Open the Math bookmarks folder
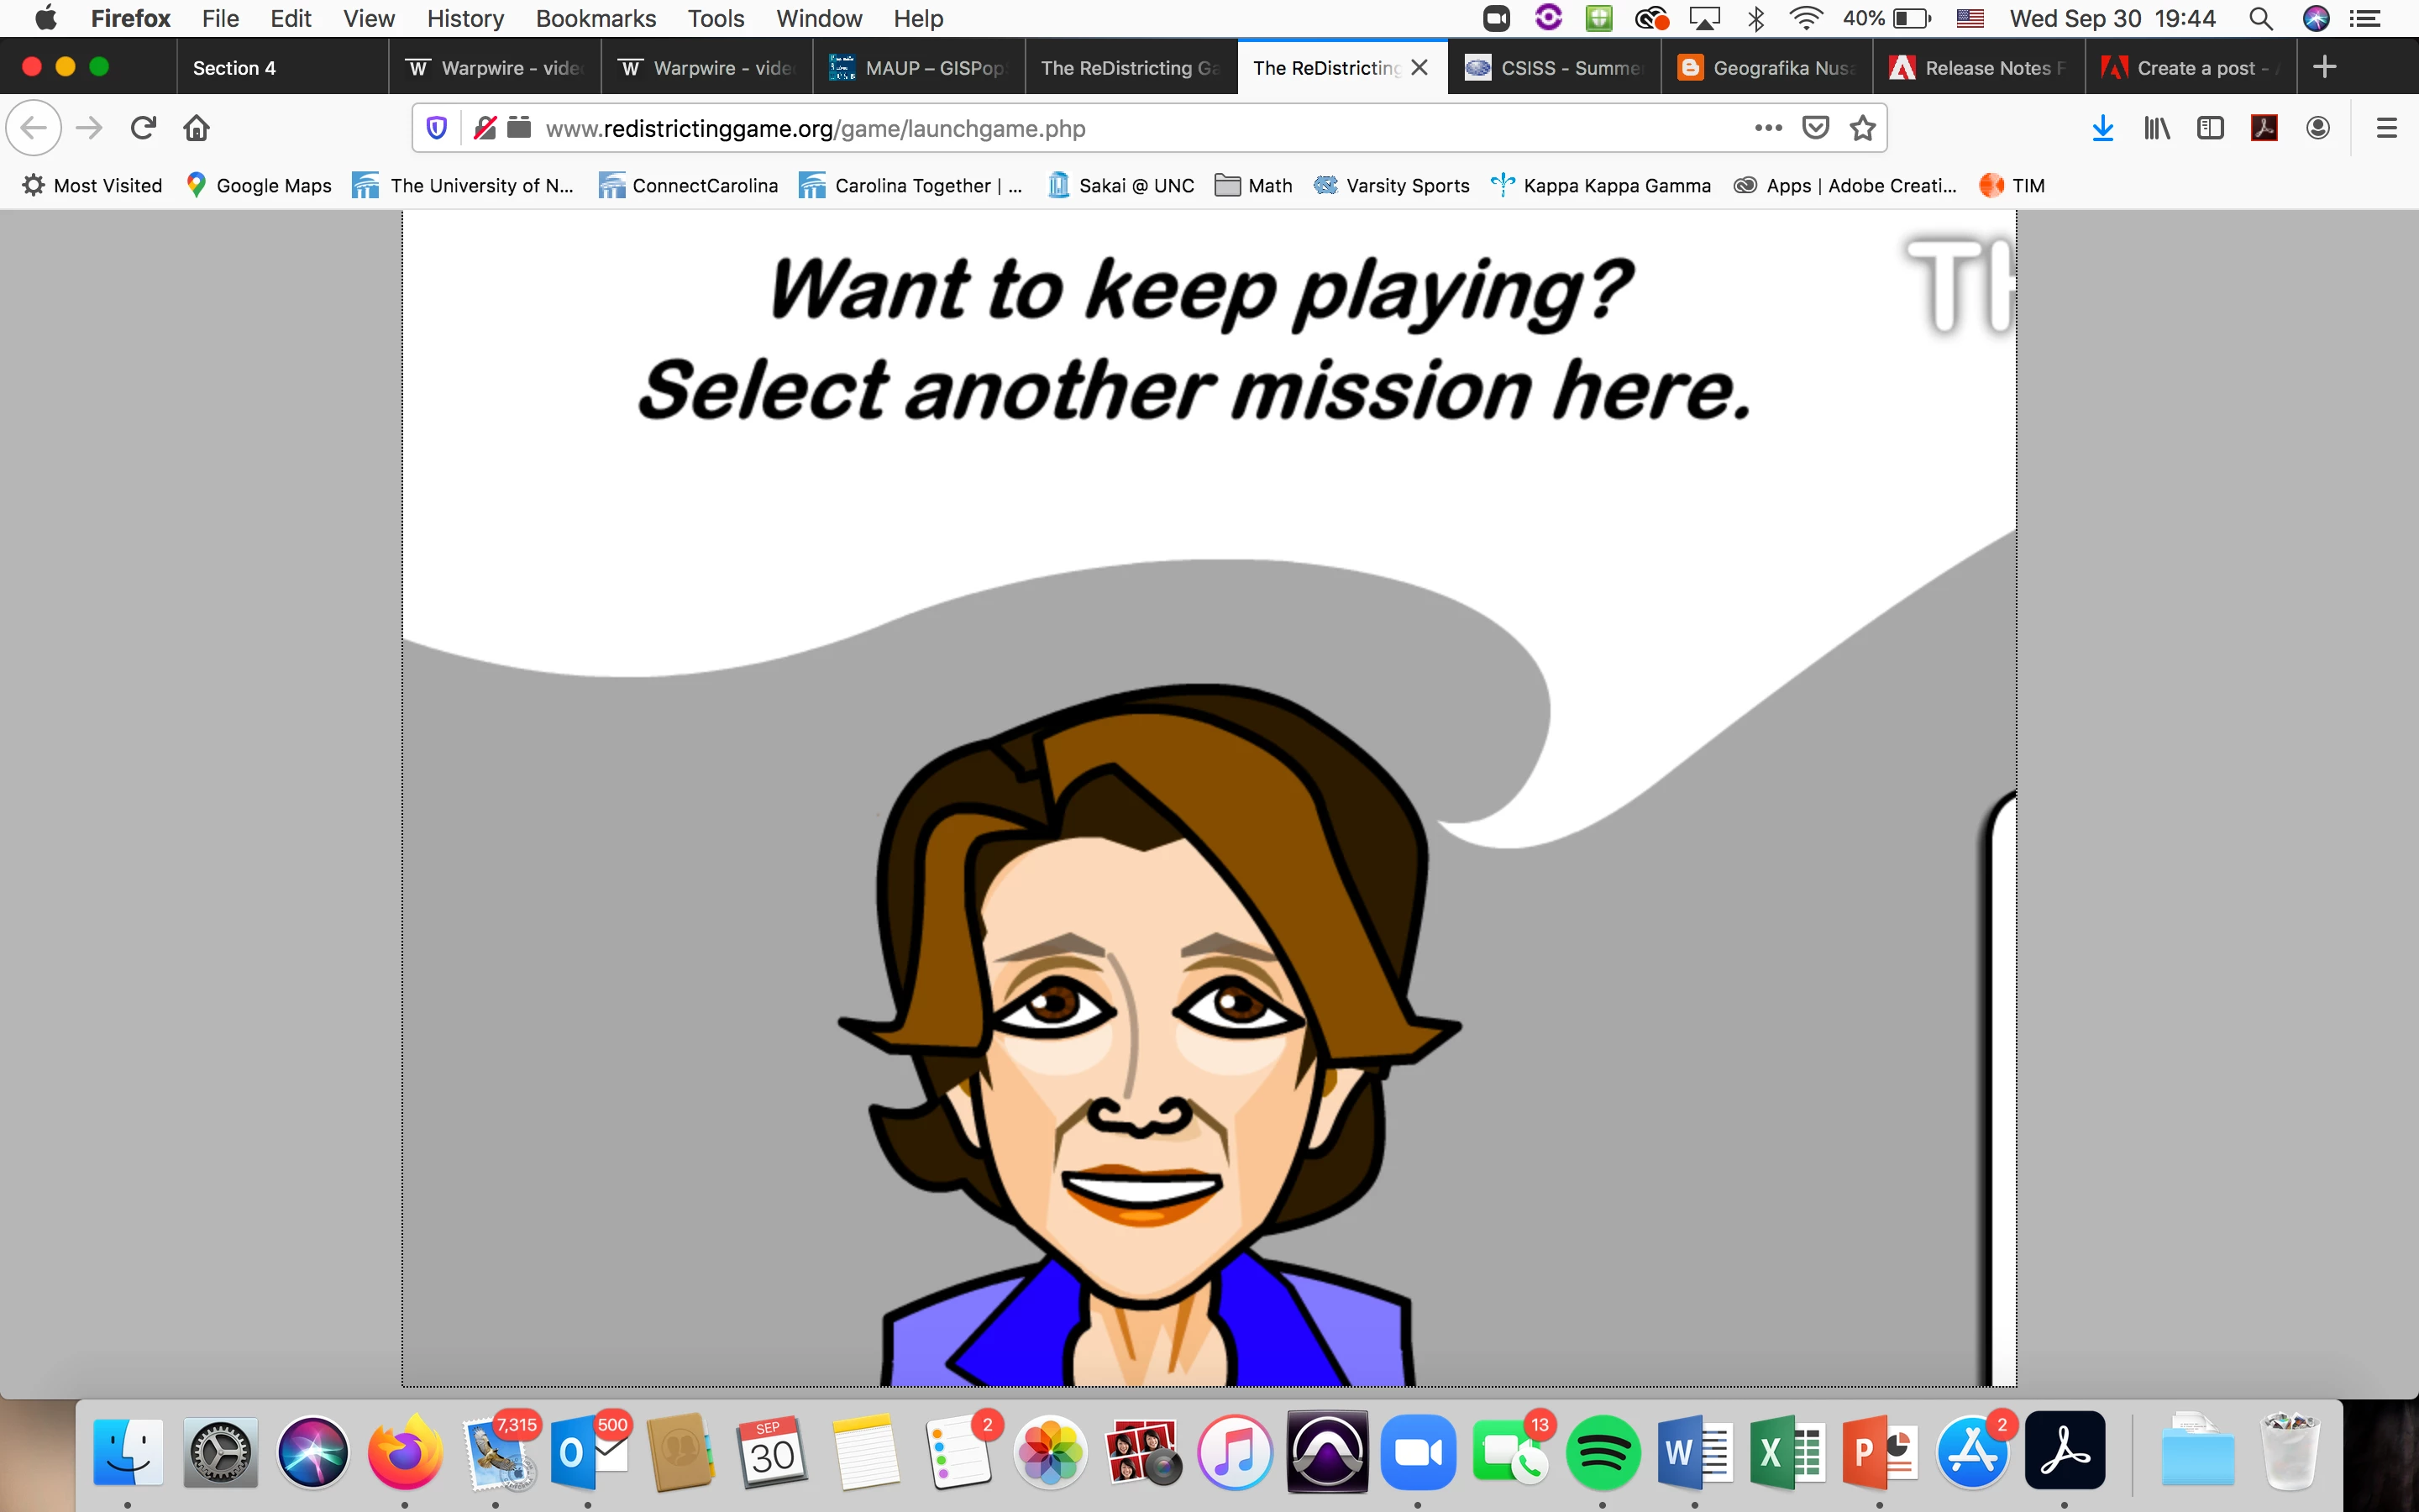This screenshot has width=2419, height=1512. (x=1253, y=185)
